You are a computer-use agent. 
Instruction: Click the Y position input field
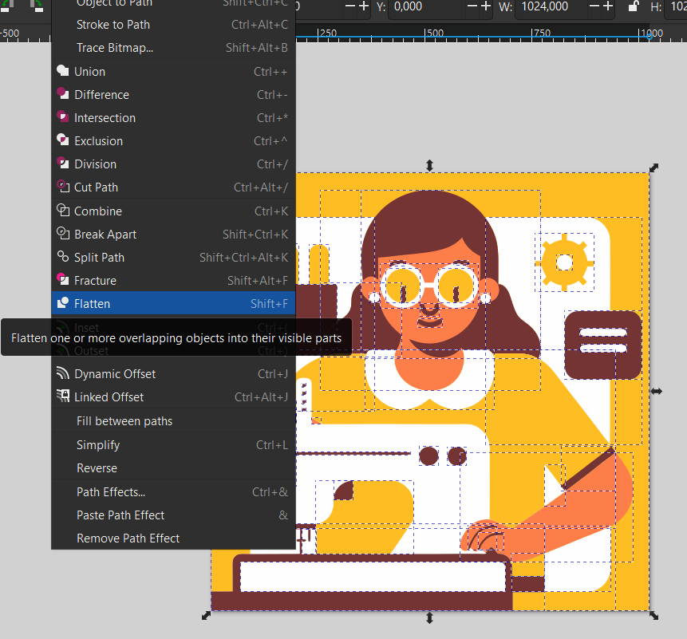point(426,6)
